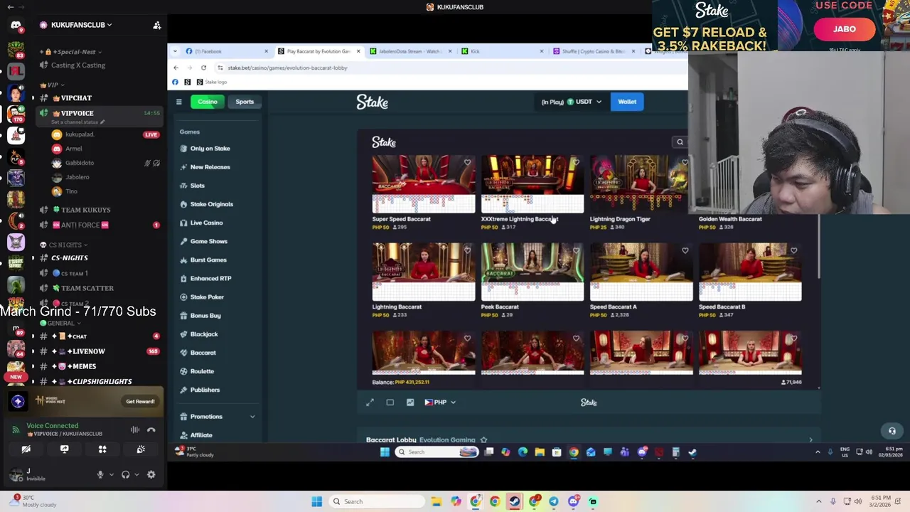Open Steam from the Windows taskbar
The width and height of the screenshot is (910, 512).
(x=514, y=501)
